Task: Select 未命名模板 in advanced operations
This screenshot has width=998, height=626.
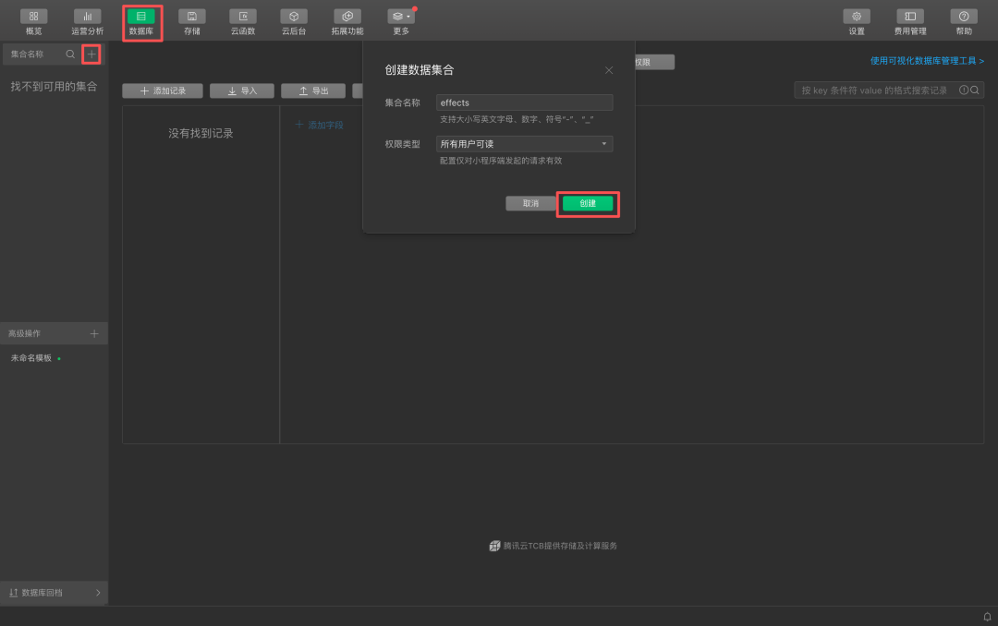Action: (x=31, y=358)
